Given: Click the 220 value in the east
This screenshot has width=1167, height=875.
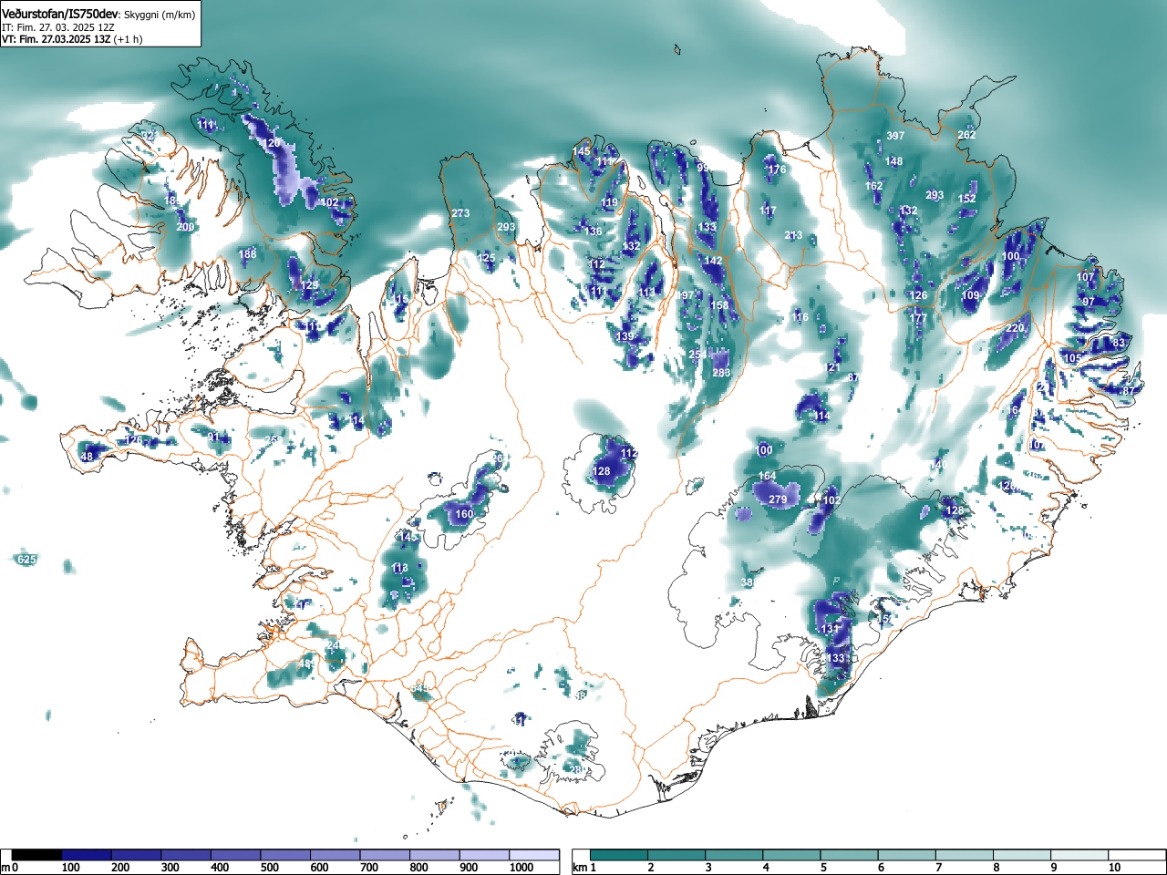Looking at the screenshot, I should point(1015,328).
